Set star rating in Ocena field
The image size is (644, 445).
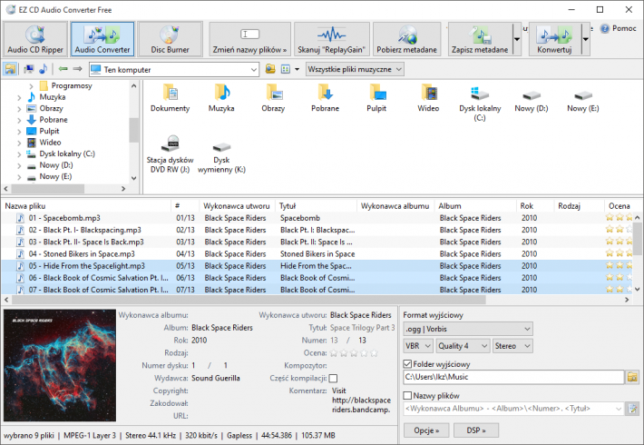click(x=354, y=353)
